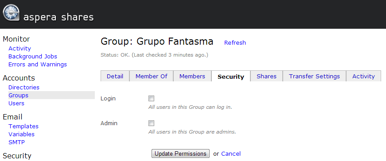Switch to the Detail tab
The width and height of the screenshot is (386, 161).
coord(115,76)
